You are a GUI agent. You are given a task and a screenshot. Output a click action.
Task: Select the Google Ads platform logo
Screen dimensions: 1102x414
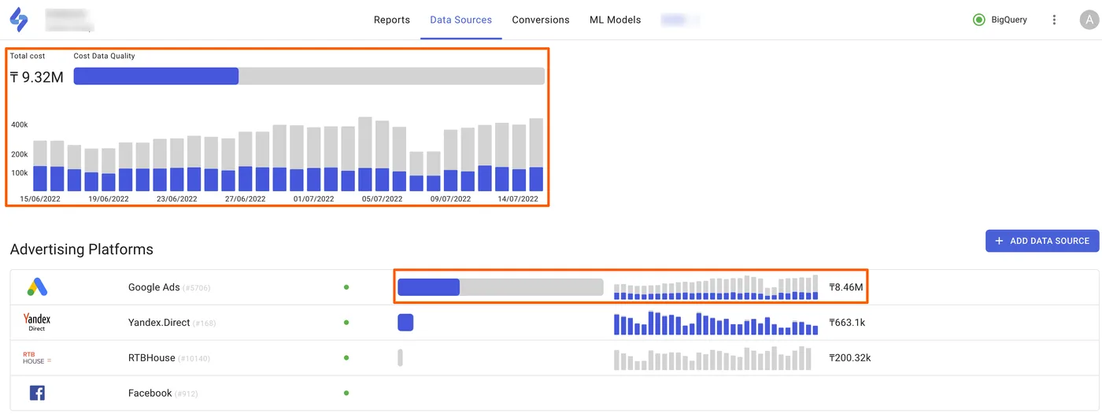click(37, 287)
